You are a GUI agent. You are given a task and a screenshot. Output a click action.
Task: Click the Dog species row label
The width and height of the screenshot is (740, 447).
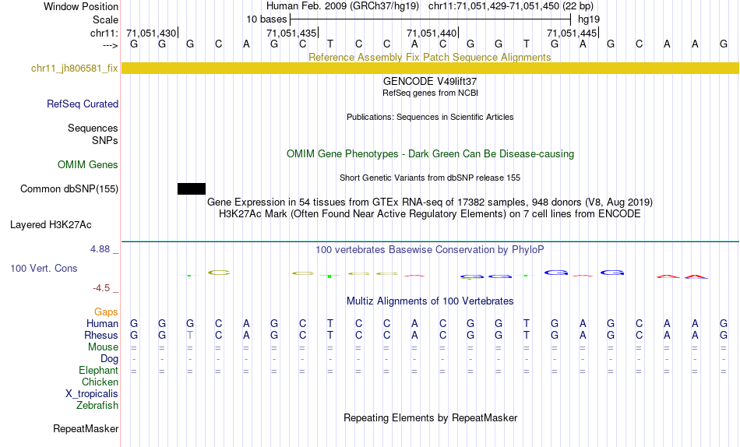pyautogui.click(x=110, y=359)
